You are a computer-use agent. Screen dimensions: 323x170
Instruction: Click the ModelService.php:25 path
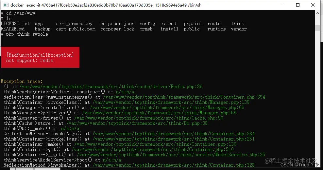[x=171, y=155]
